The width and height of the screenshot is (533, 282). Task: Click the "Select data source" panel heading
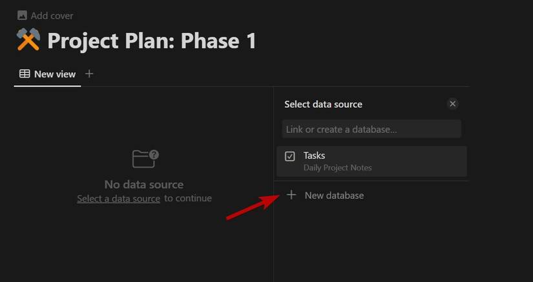[x=323, y=104]
